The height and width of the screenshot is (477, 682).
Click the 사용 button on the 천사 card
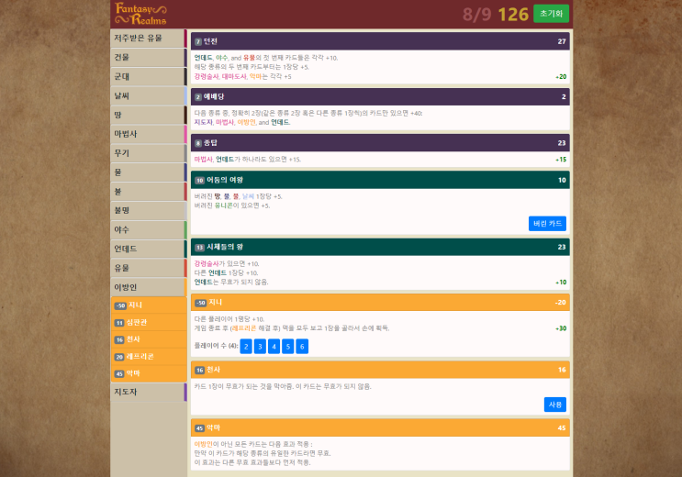tap(555, 405)
